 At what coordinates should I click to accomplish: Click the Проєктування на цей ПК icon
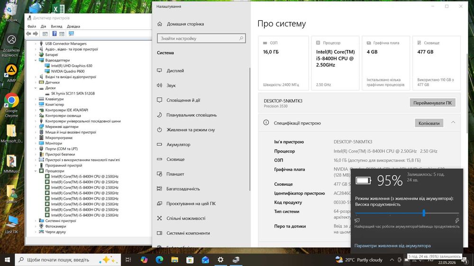(x=160, y=203)
